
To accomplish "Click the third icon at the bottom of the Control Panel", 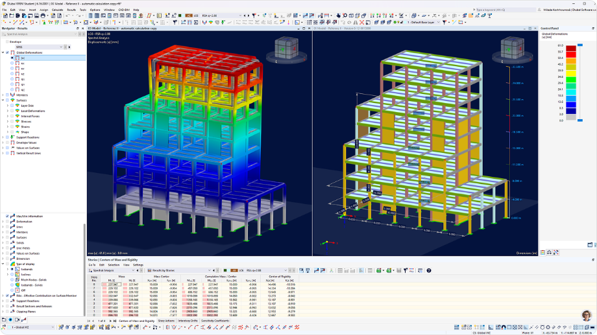I will [556, 253].
